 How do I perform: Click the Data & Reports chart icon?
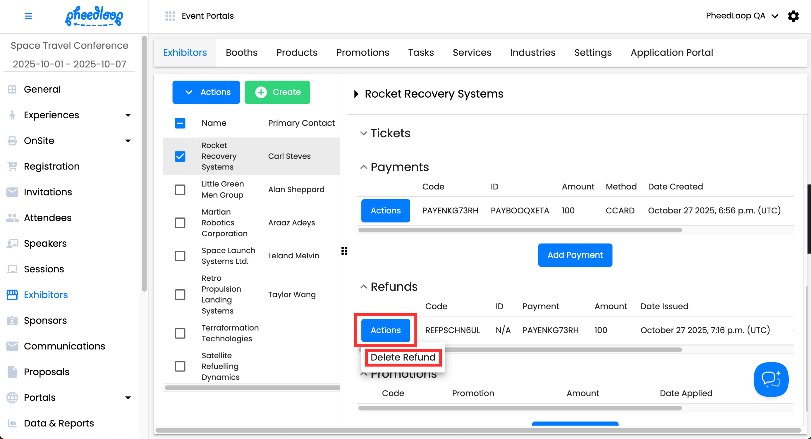[12, 423]
